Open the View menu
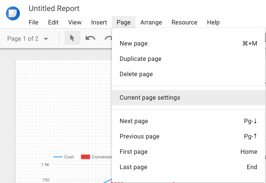 (x=75, y=23)
